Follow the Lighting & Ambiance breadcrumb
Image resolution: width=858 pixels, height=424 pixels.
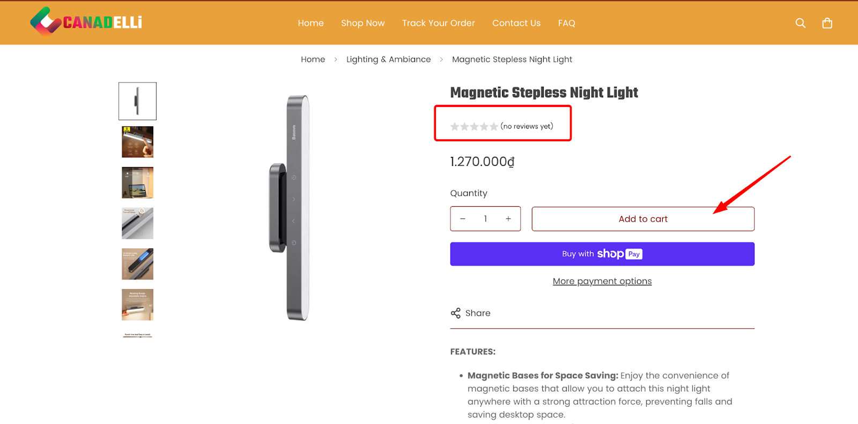[388, 59]
